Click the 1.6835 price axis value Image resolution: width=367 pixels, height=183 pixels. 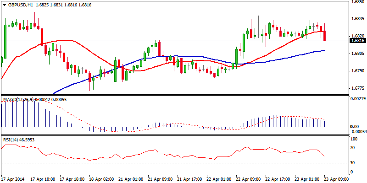tap(358, 19)
